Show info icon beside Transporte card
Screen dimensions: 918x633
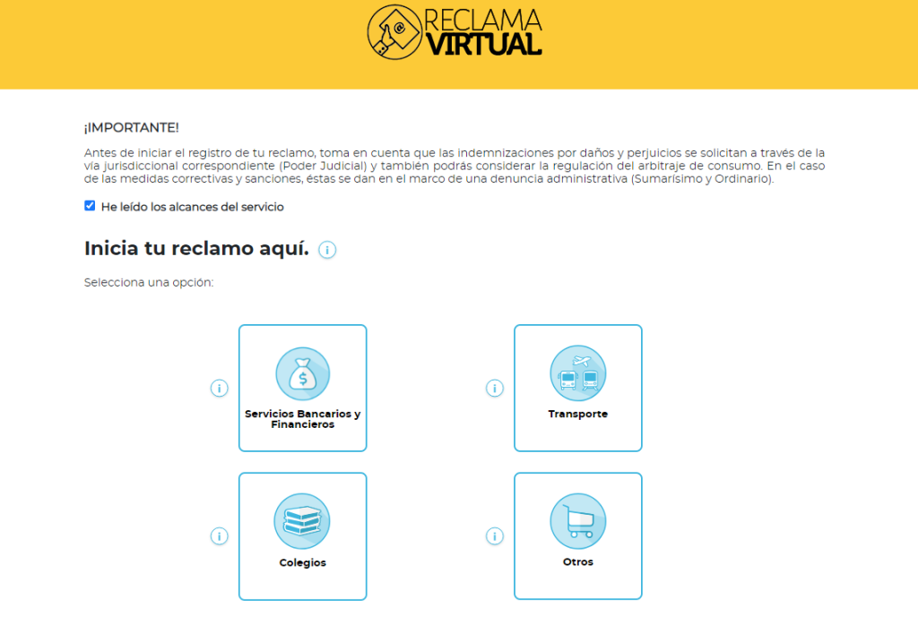coord(495,389)
